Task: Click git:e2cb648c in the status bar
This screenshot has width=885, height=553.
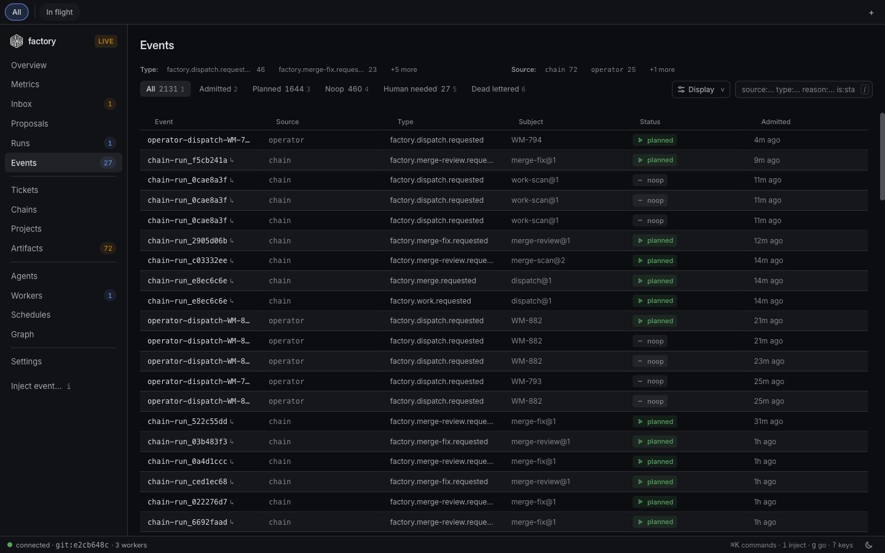Action: coord(82,545)
